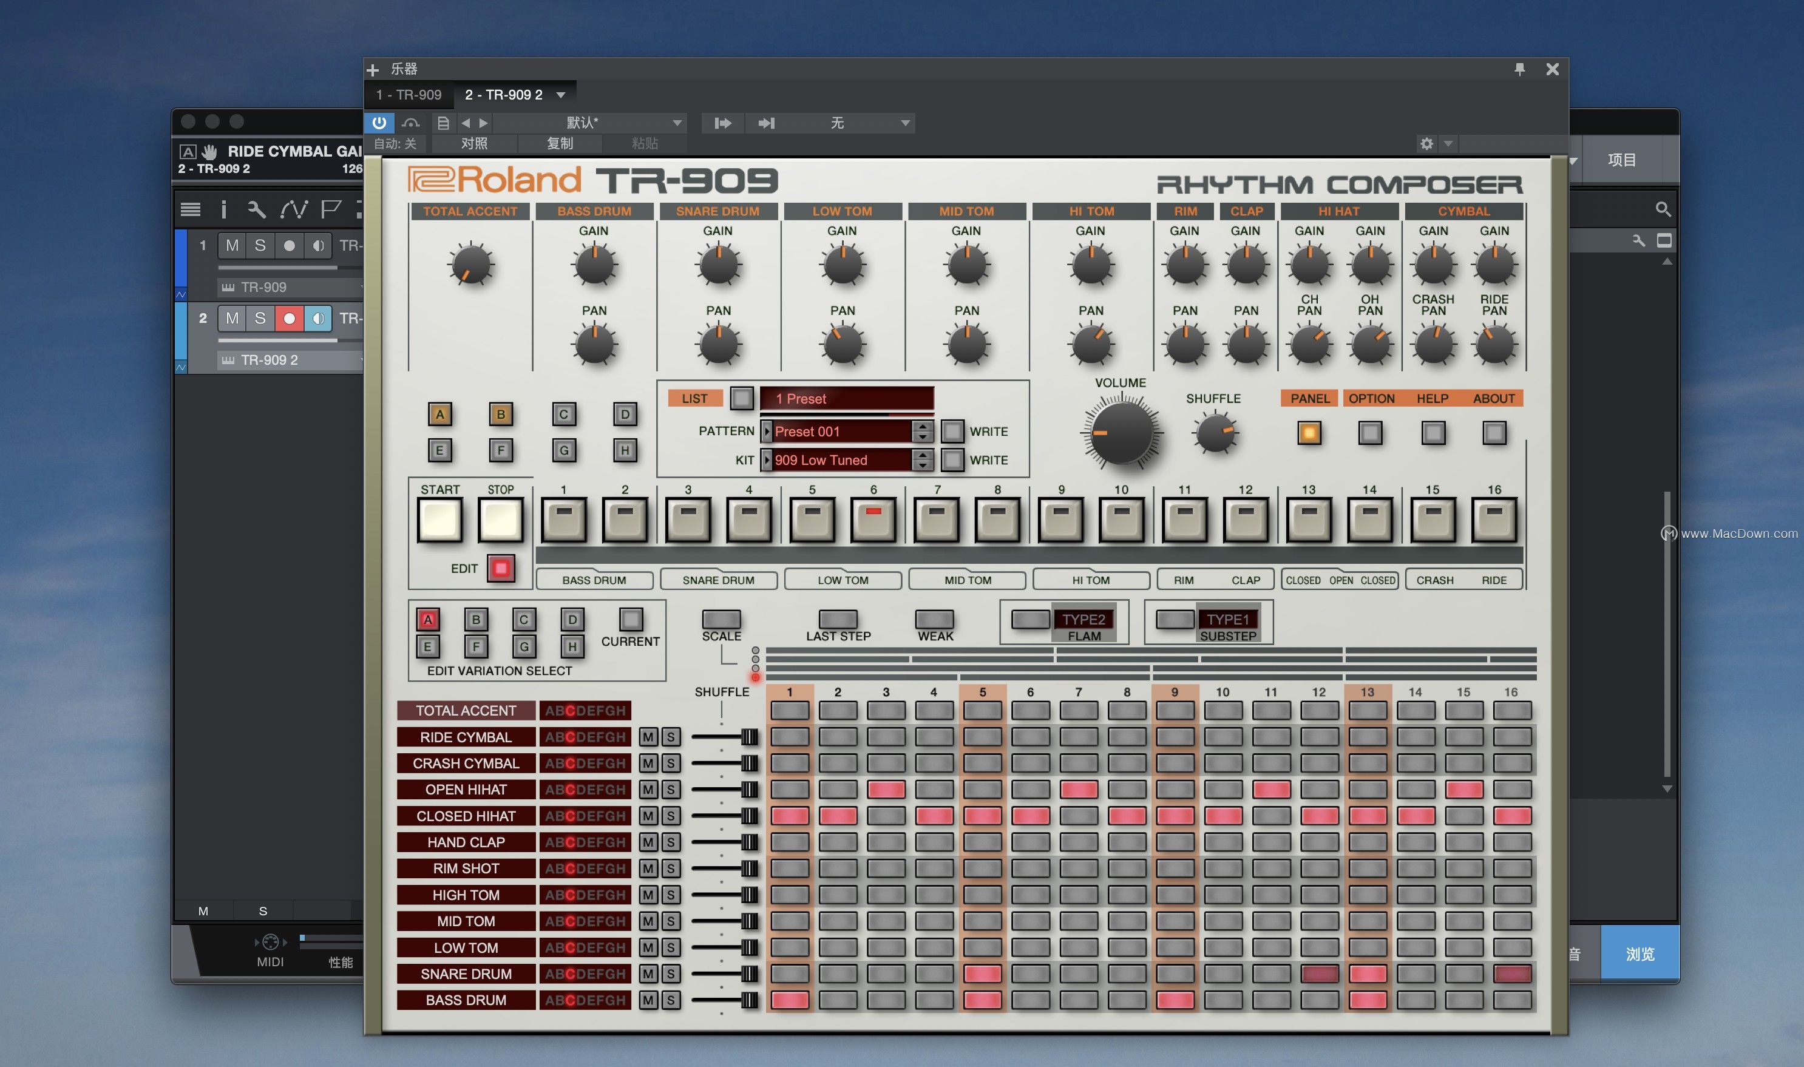This screenshot has width=1804, height=1067.
Task: Click the 项目 tab in the background window
Action: tap(1621, 160)
